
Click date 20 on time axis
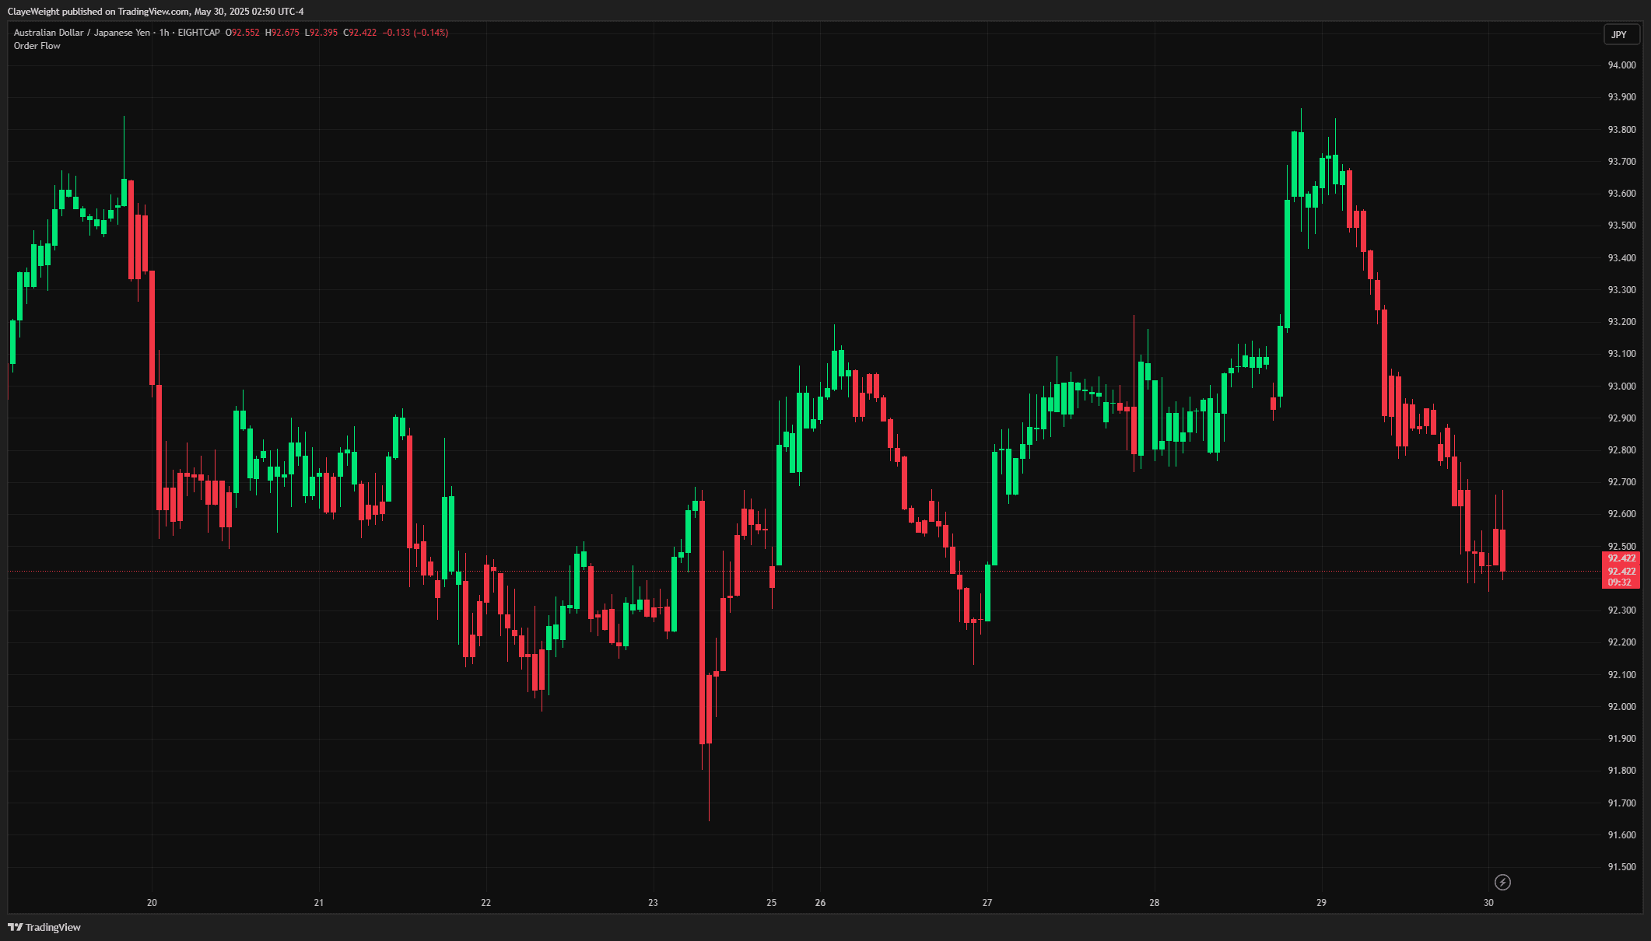(152, 903)
